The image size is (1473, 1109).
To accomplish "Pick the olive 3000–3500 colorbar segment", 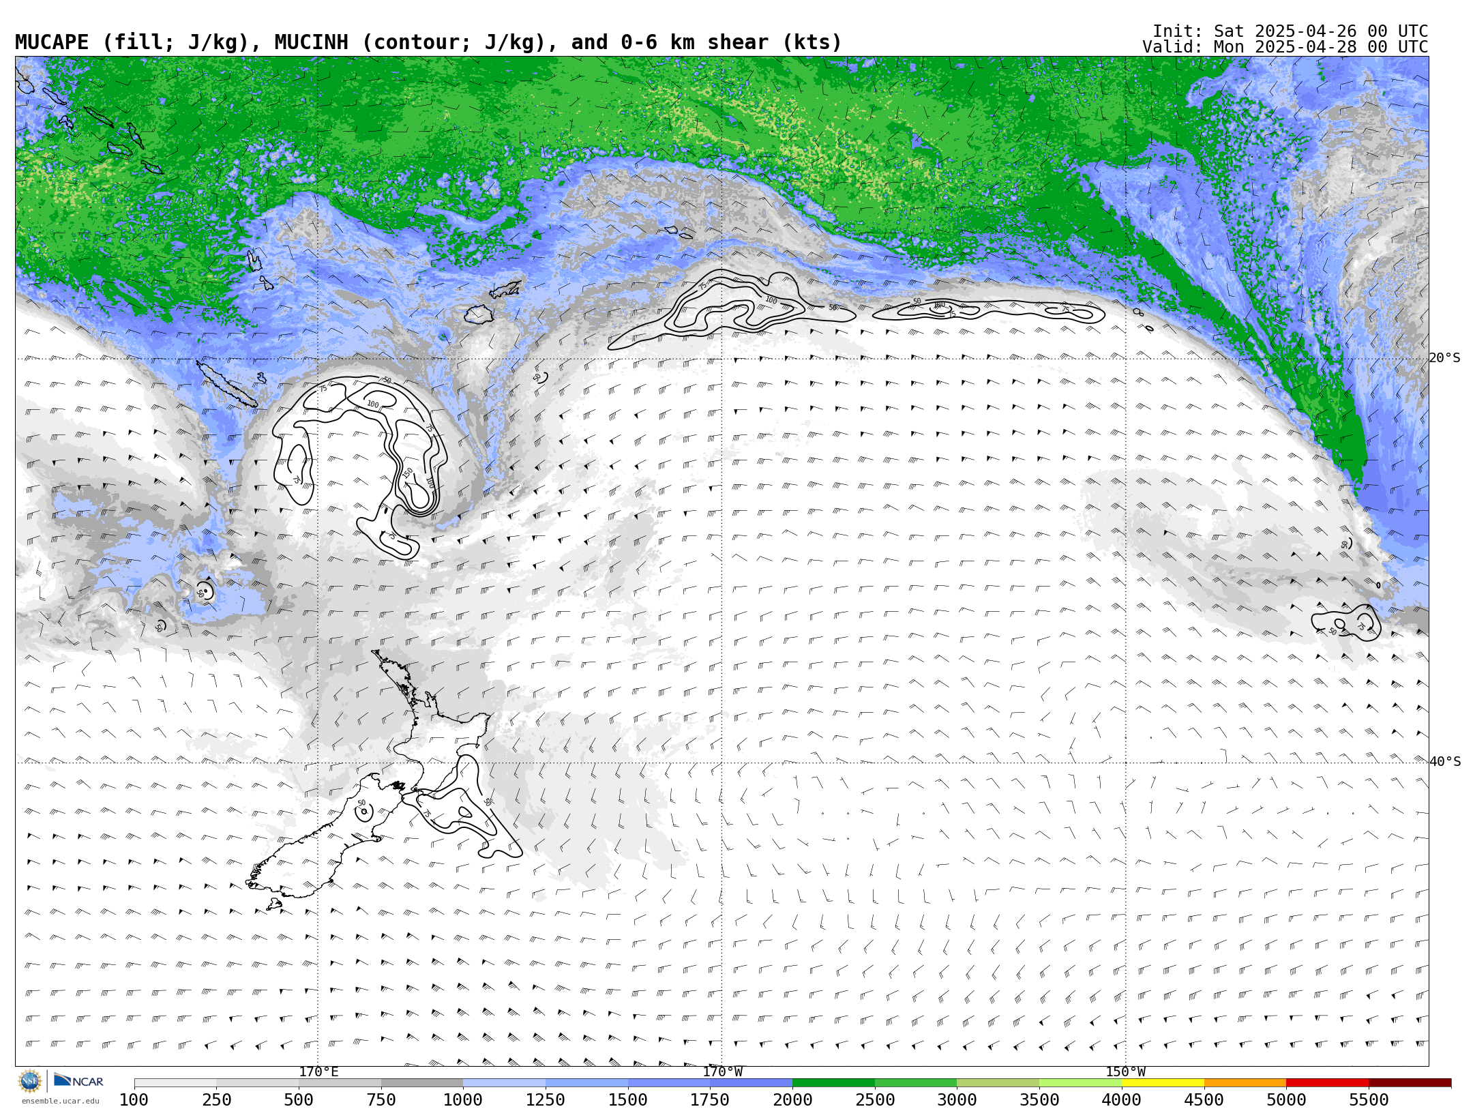I will point(998,1083).
